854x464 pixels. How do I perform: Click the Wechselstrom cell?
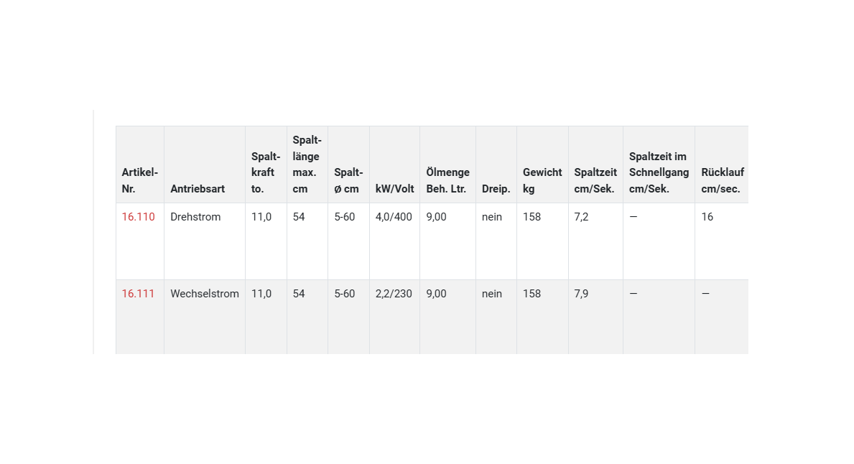(205, 294)
